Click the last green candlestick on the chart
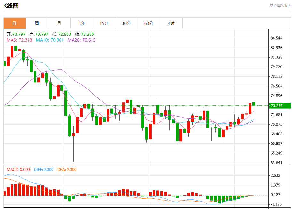The width and height of the screenshot is (294, 209). coord(254,104)
